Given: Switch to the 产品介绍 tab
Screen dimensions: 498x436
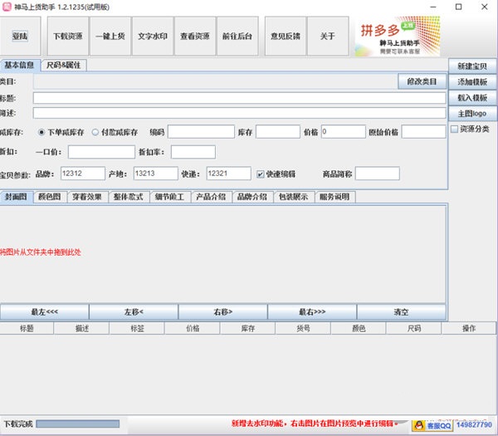Looking at the screenshot, I should pos(210,197).
